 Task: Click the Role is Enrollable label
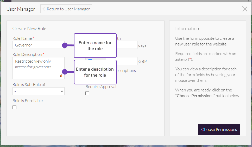click(x=28, y=101)
